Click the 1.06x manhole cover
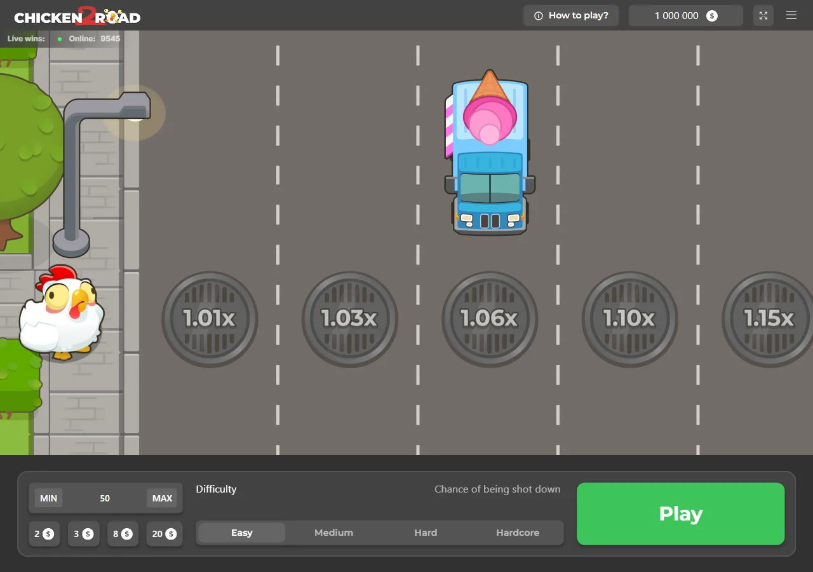This screenshot has width=813, height=572. point(490,318)
